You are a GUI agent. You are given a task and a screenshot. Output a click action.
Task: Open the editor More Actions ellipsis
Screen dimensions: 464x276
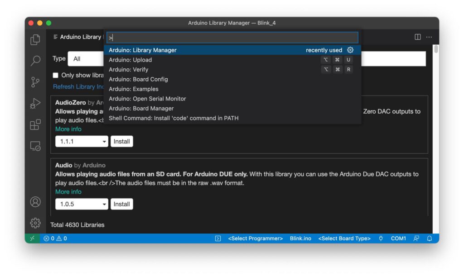point(429,37)
